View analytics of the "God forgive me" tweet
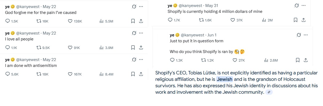Viewport: 323px width, 106px height. click(x=101, y=21)
